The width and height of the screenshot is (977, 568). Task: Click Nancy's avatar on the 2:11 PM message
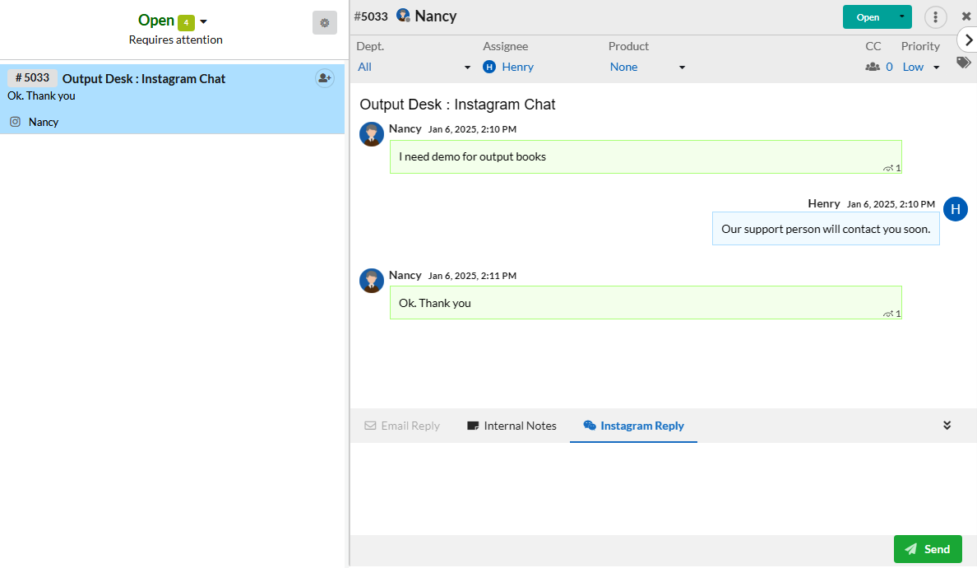372,281
